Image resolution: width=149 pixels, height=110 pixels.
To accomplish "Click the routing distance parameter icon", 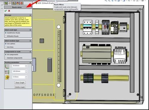I will (7, 72).
